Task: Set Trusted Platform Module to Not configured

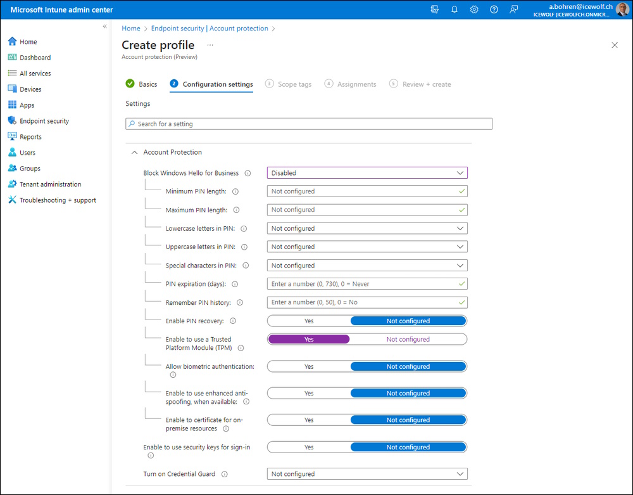Action: 408,340
